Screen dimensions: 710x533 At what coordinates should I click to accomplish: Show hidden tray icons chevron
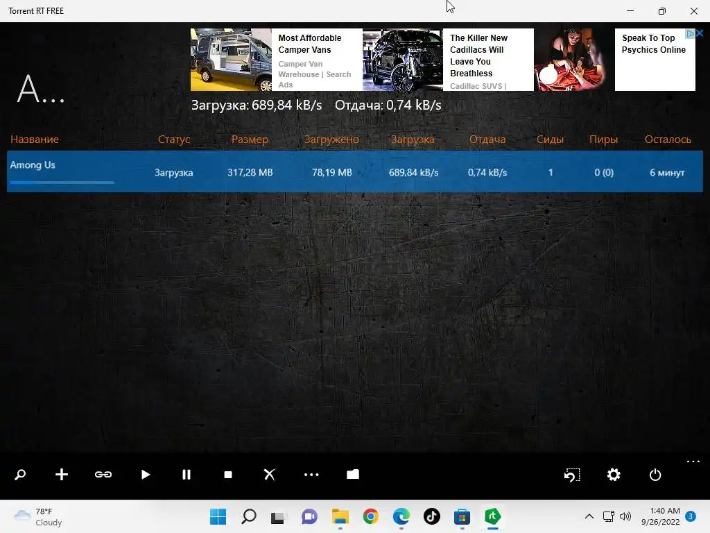click(x=589, y=516)
